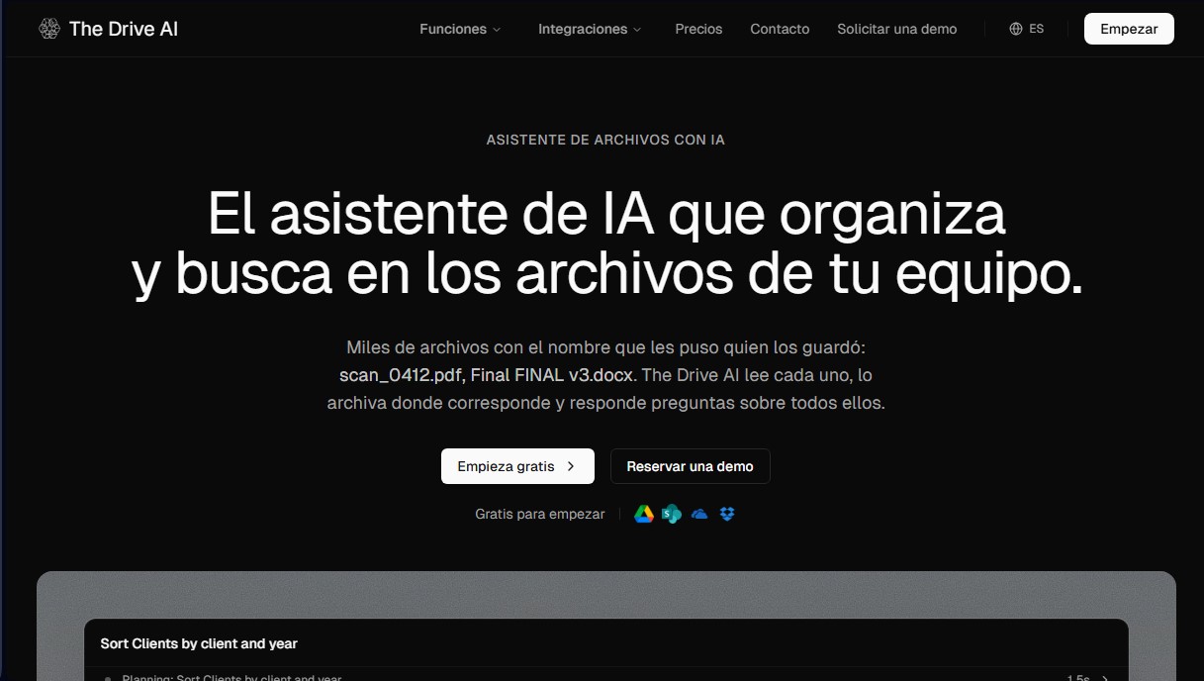This screenshot has height=681, width=1204.
Task: Click the headline El asistente de IA que organiza
Action: pos(606,213)
